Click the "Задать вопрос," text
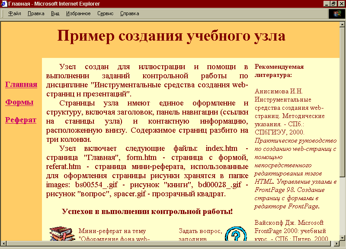 pyautogui.click(x=200, y=231)
